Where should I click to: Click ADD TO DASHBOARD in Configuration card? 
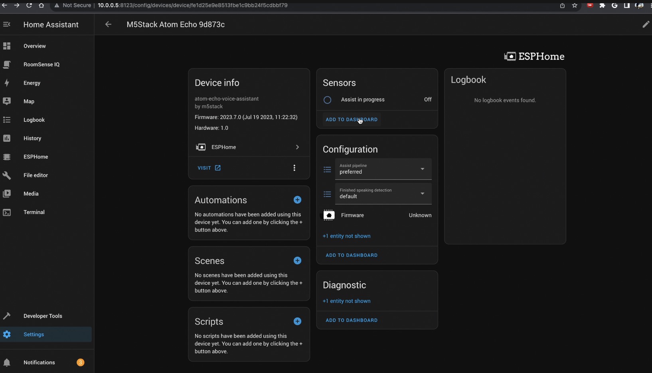coord(352,255)
